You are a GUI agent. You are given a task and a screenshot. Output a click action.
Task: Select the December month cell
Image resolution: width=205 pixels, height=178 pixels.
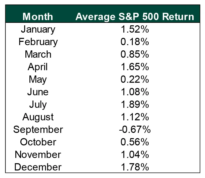click(38, 167)
